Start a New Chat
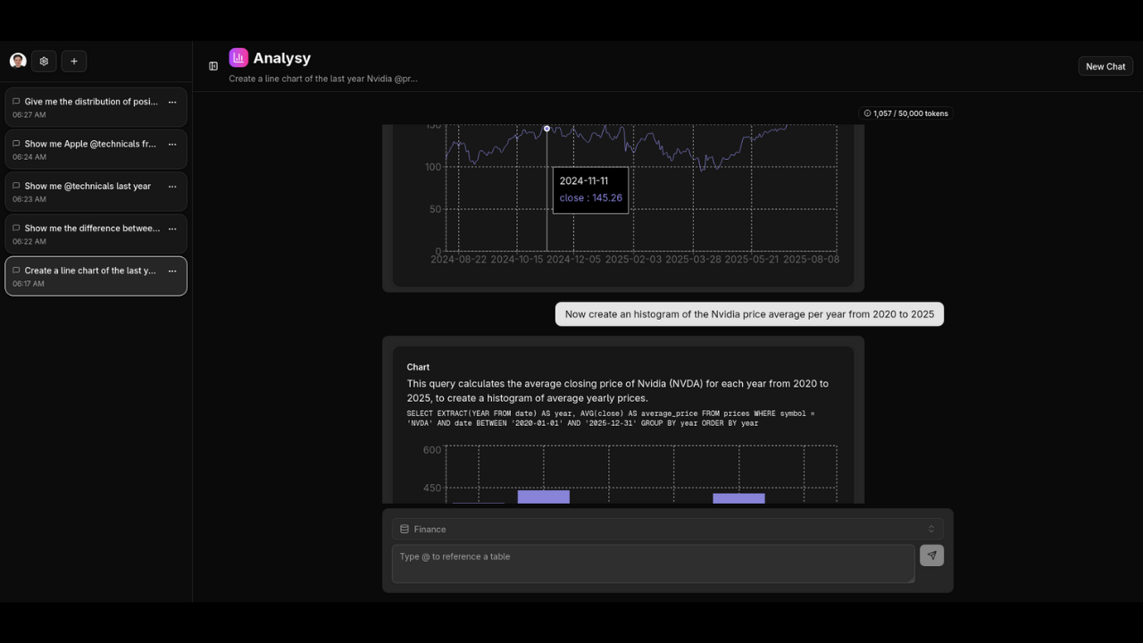The width and height of the screenshot is (1143, 643). pyautogui.click(x=1105, y=66)
